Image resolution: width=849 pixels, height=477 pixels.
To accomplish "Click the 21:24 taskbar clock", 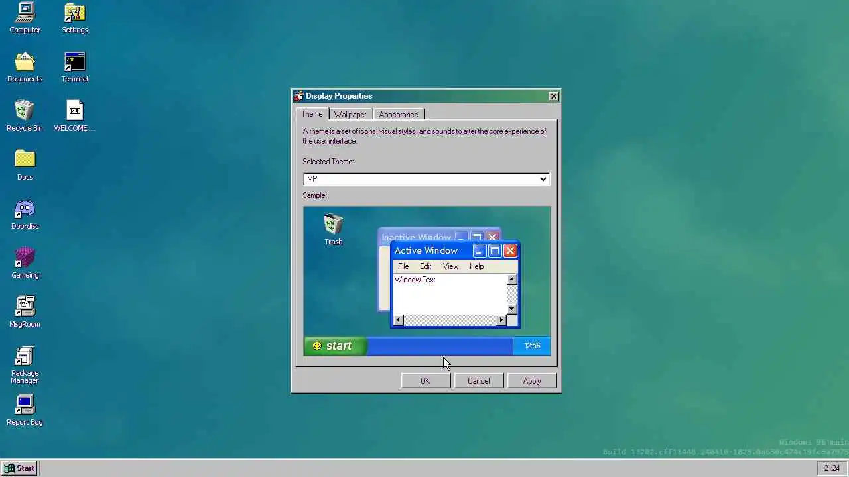I will (832, 468).
